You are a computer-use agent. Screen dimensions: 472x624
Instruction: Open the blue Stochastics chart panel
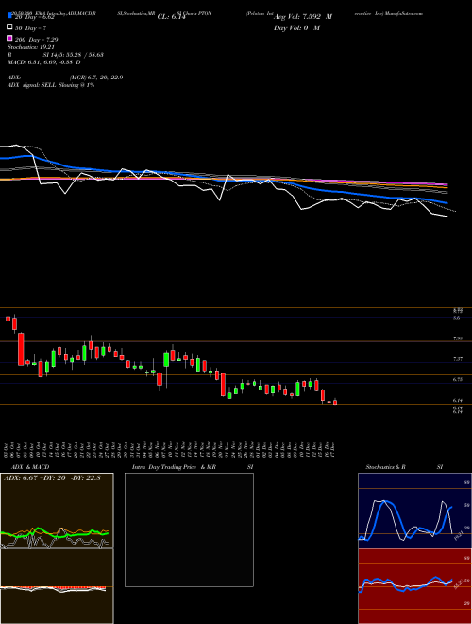coord(414,511)
